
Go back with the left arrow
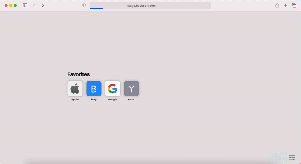(x=35, y=5)
